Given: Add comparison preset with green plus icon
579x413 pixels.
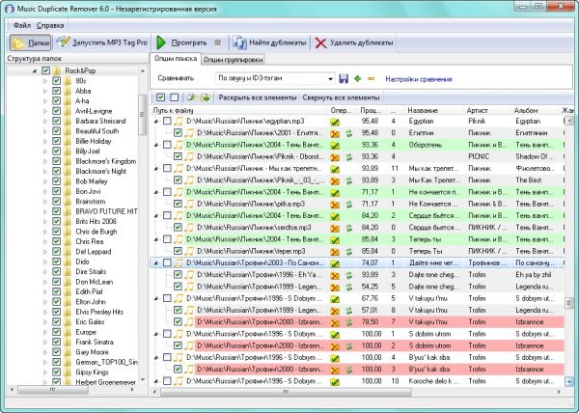Looking at the screenshot, I should (358, 77).
